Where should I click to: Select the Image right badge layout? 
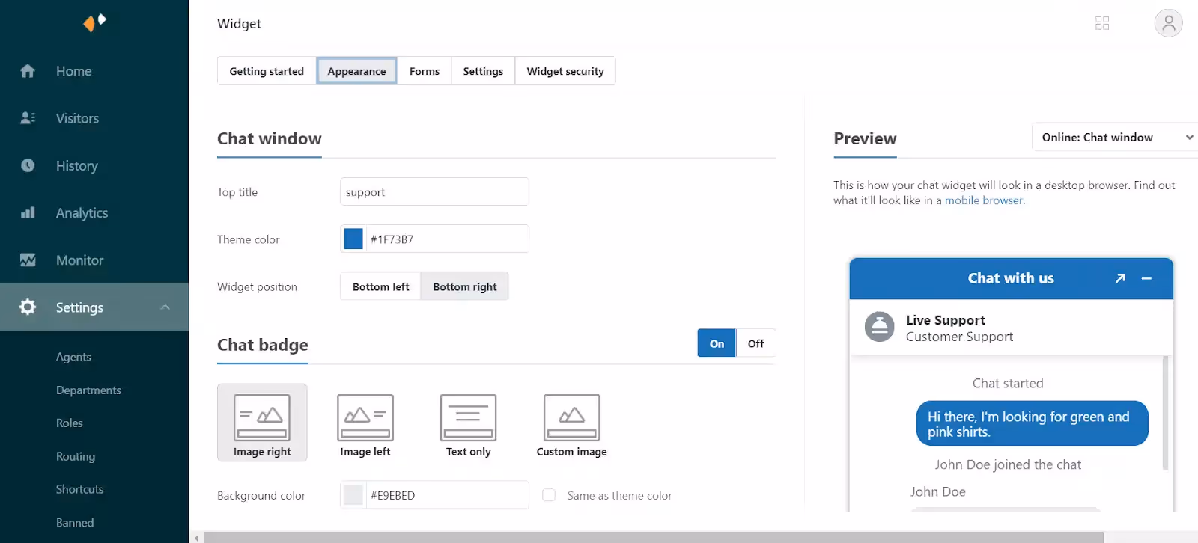(x=262, y=423)
